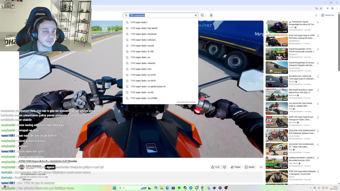Screen dimensions: 340x191
Task: Open options menu for BIG WHEELIES 2020 KTM video
Action: 318,77
